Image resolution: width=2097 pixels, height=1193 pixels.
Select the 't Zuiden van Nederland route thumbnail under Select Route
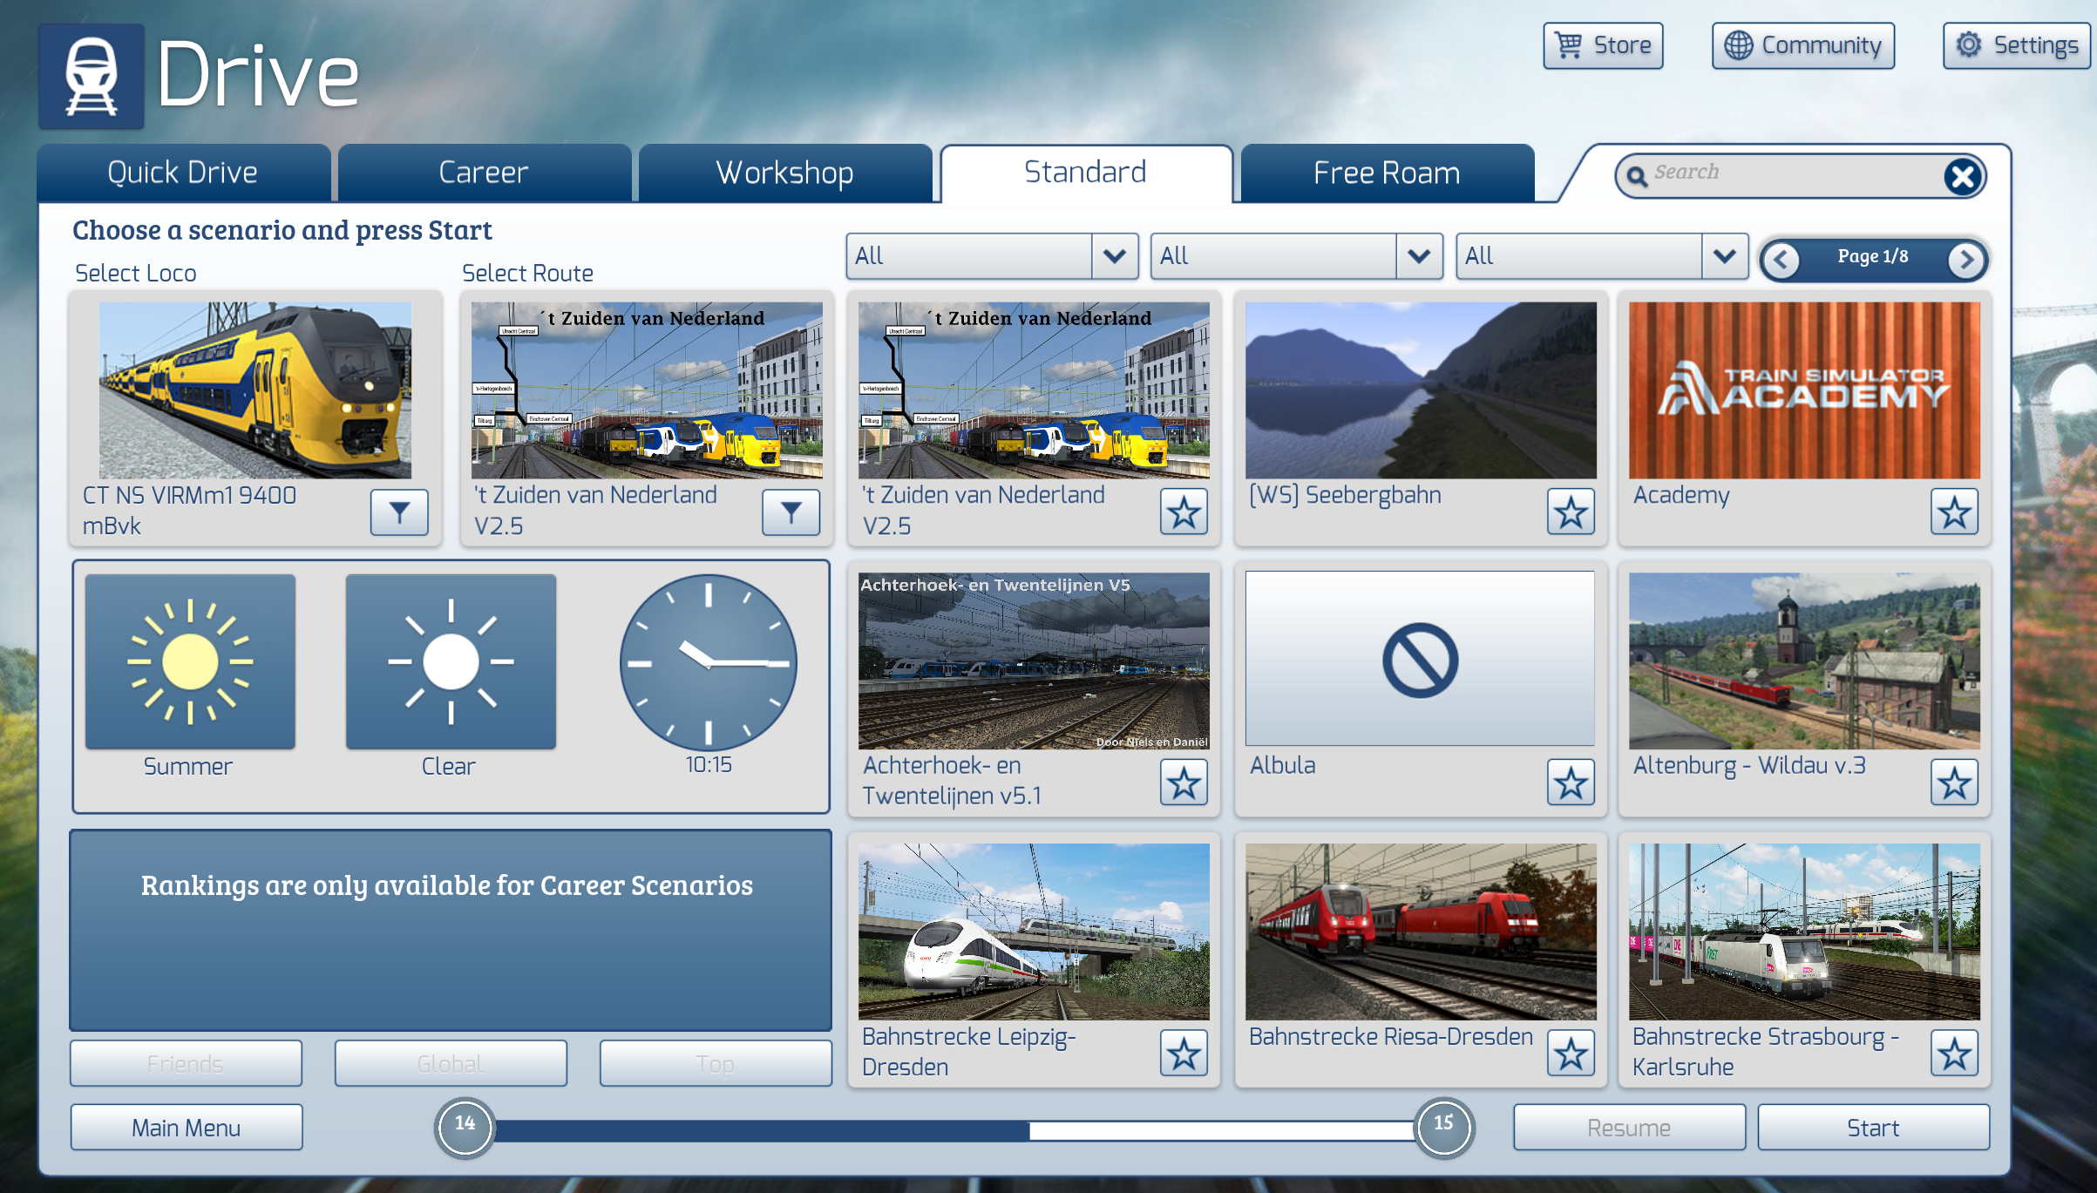(x=647, y=390)
